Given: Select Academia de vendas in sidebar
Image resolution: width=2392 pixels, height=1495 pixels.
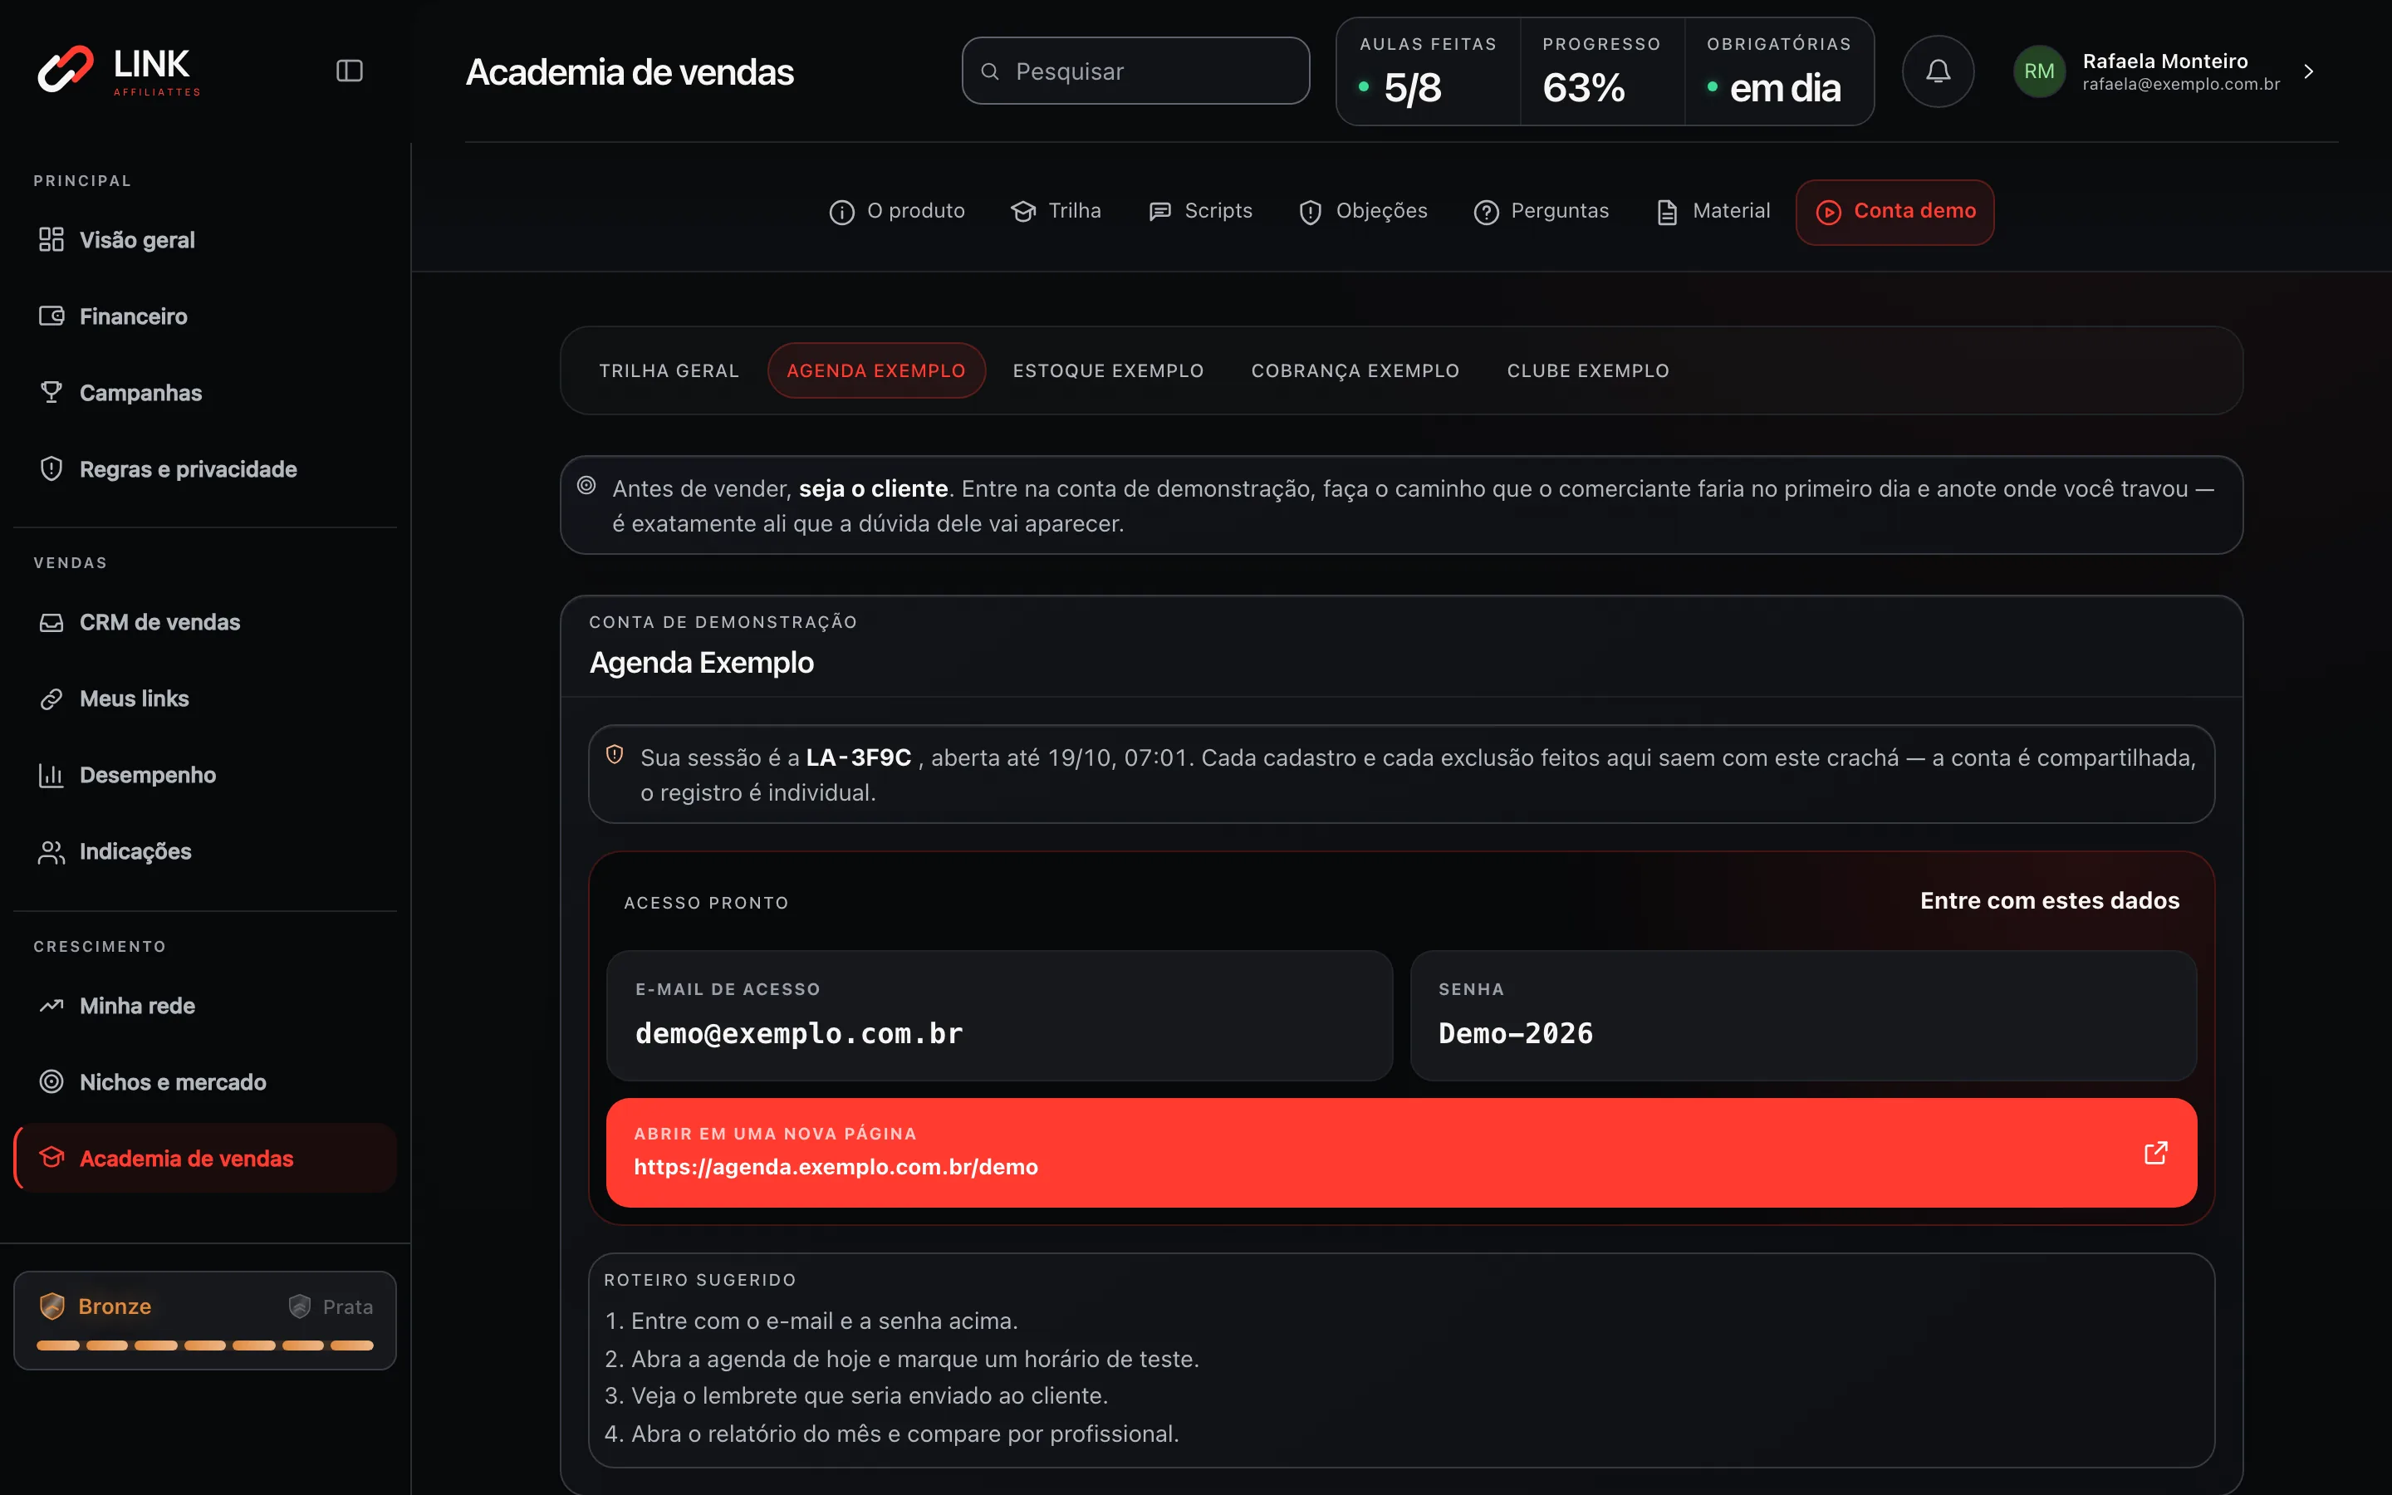Looking at the screenshot, I should click(x=206, y=1158).
